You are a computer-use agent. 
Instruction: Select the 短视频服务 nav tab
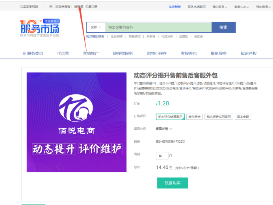[123, 54]
